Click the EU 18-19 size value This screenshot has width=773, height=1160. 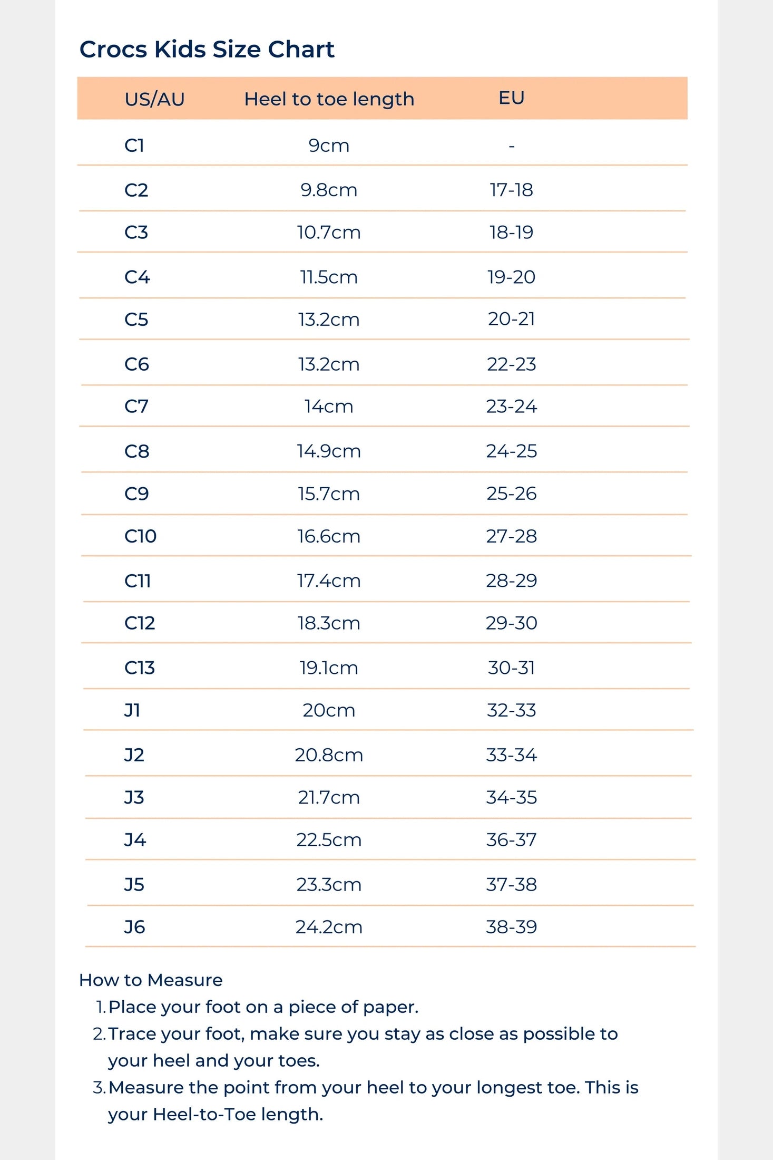coord(511,233)
